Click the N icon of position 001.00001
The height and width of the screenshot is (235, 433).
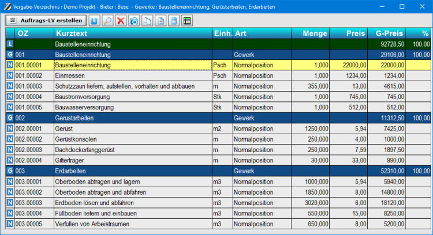[x=10, y=65]
